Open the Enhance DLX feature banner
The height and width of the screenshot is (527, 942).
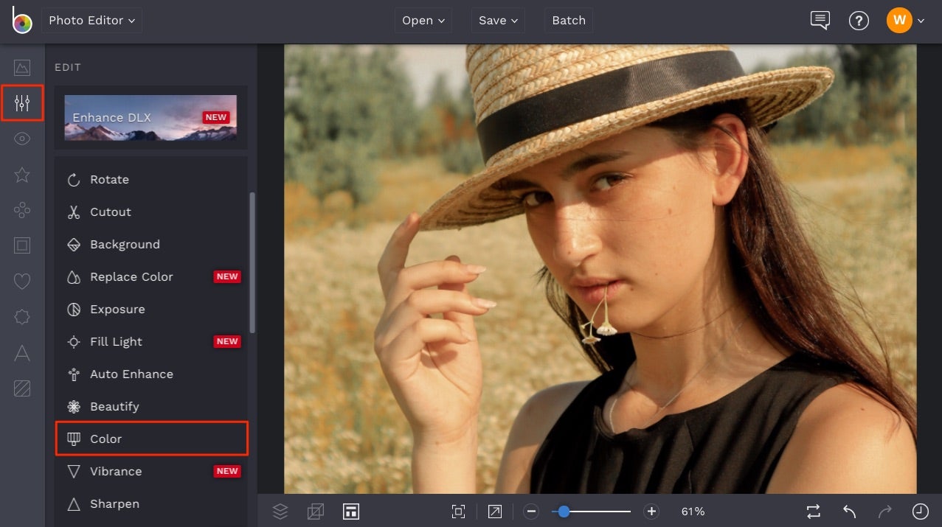click(150, 117)
